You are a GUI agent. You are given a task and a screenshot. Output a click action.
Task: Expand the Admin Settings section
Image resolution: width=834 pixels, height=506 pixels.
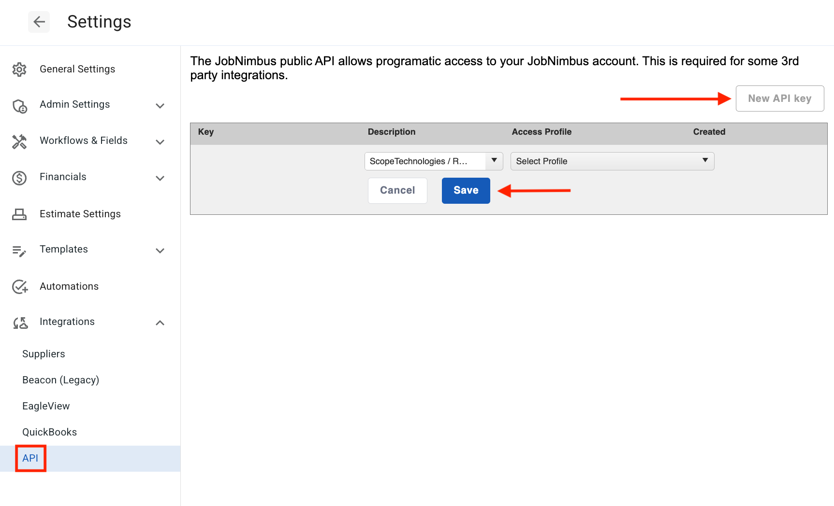[x=160, y=106]
